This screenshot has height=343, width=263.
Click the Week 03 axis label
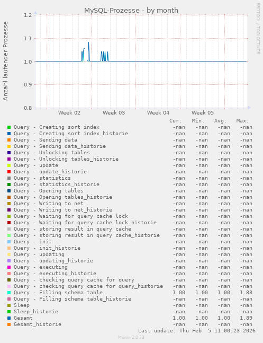[114, 113]
